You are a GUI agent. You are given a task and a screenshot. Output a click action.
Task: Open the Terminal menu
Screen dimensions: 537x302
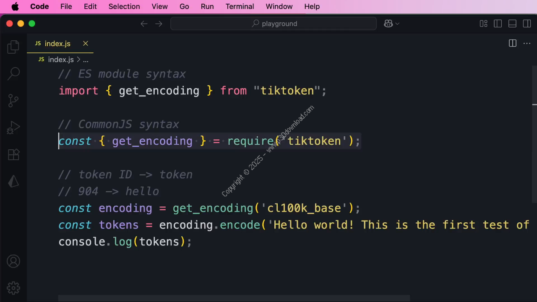pyautogui.click(x=240, y=6)
